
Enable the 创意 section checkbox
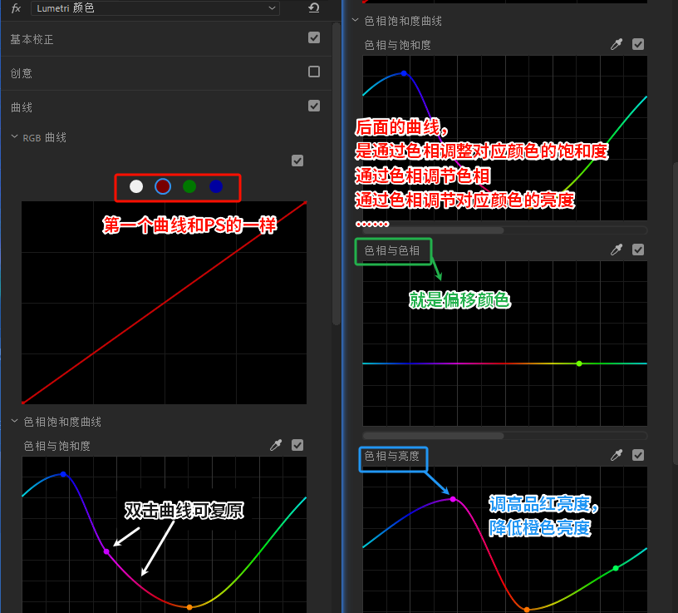click(314, 72)
